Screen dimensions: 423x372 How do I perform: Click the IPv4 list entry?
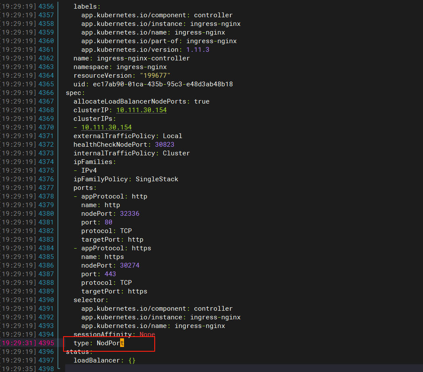pos(89,170)
